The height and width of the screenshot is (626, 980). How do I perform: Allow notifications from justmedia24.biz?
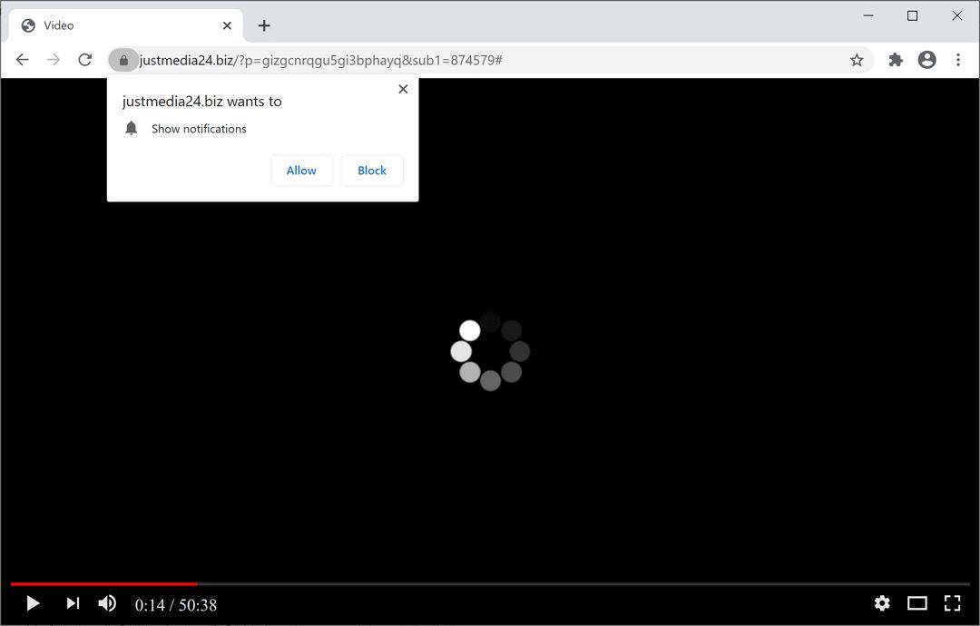point(302,171)
